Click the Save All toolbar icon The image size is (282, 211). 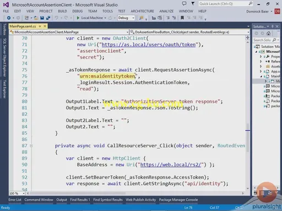[48, 18]
